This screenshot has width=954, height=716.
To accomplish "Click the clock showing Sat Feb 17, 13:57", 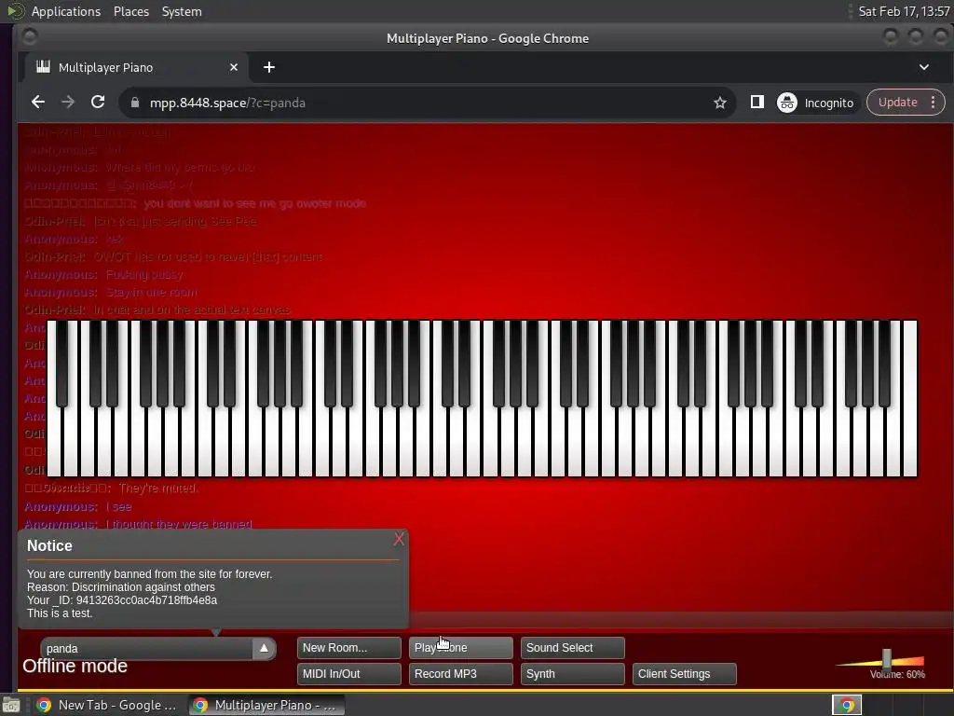I will click(904, 11).
